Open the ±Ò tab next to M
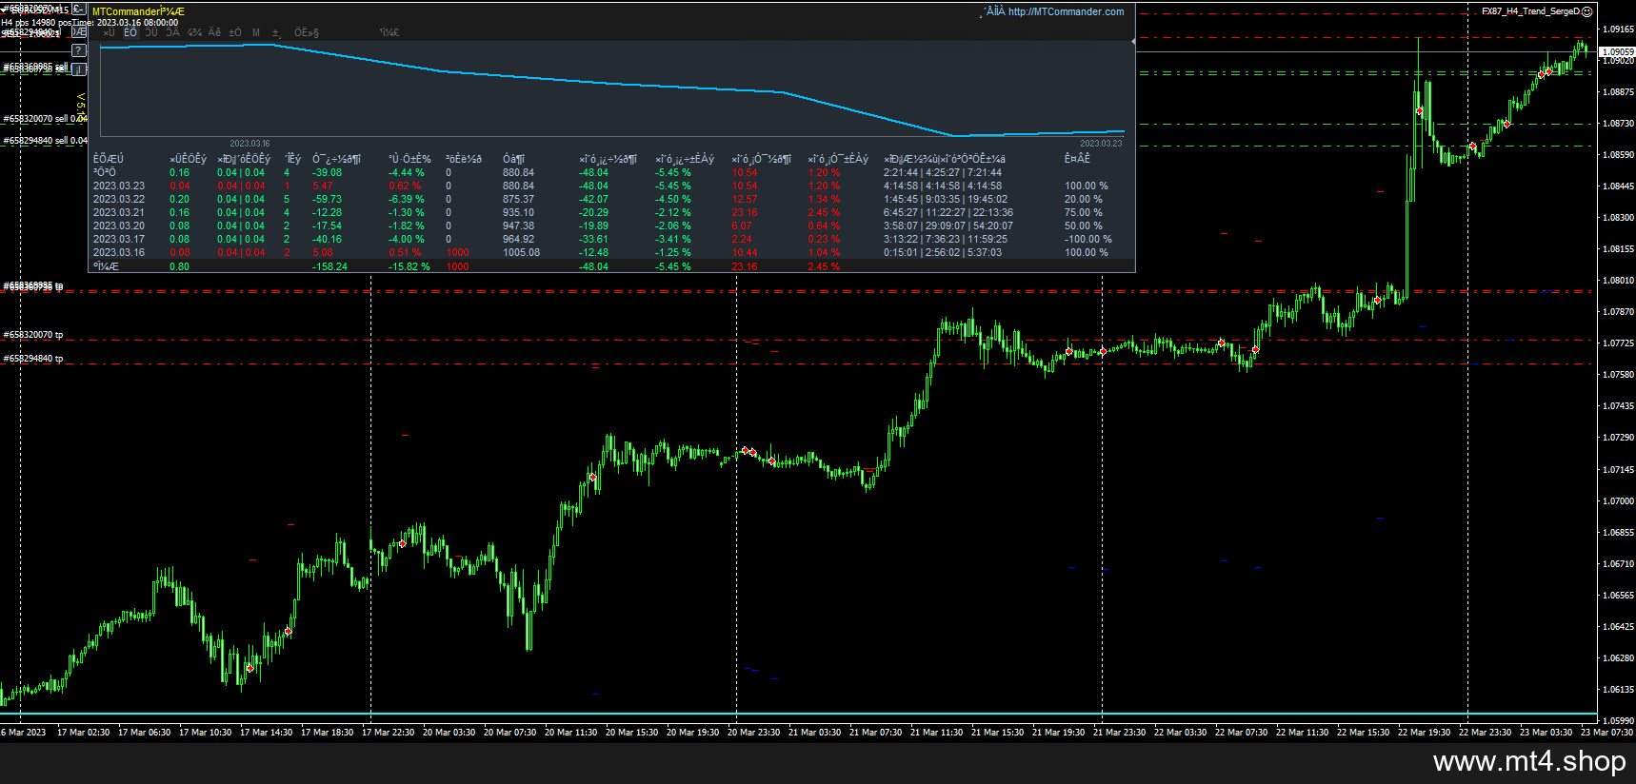The height and width of the screenshot is (784, 1636). point(235,32)
